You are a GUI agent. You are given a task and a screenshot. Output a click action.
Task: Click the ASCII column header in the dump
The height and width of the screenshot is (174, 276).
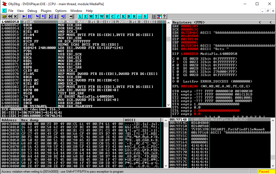point(142,120)
